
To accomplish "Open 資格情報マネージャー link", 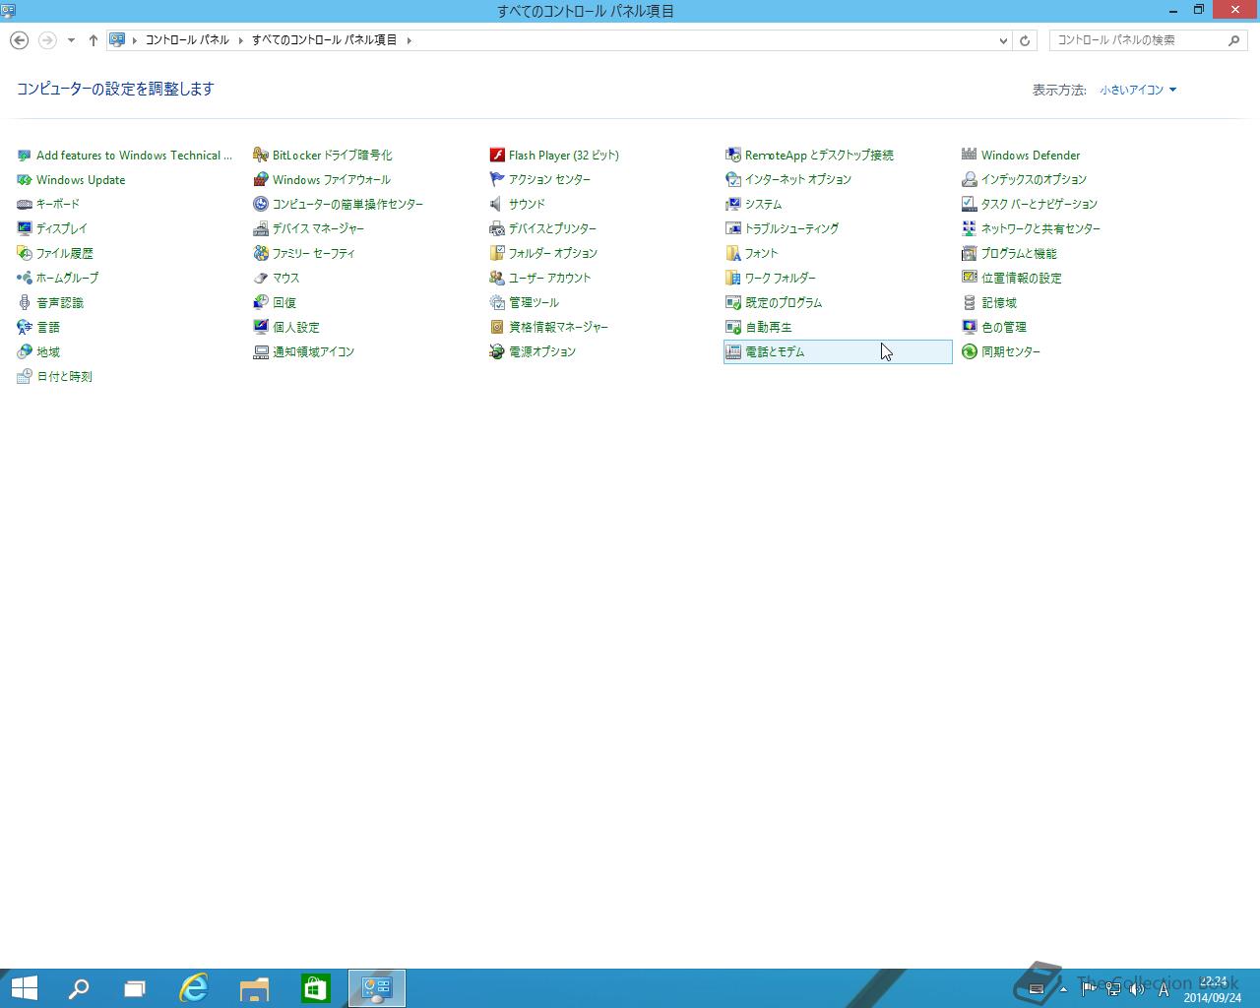I will coord(558,327).
